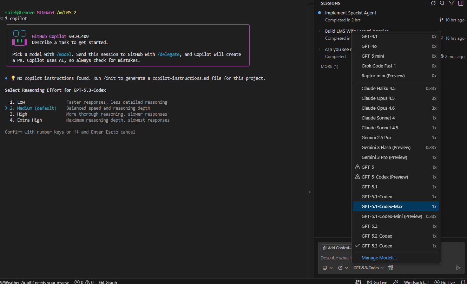
Task: Open the Sessions search icon
Action: pyautogui.click(x=442, y=3)
